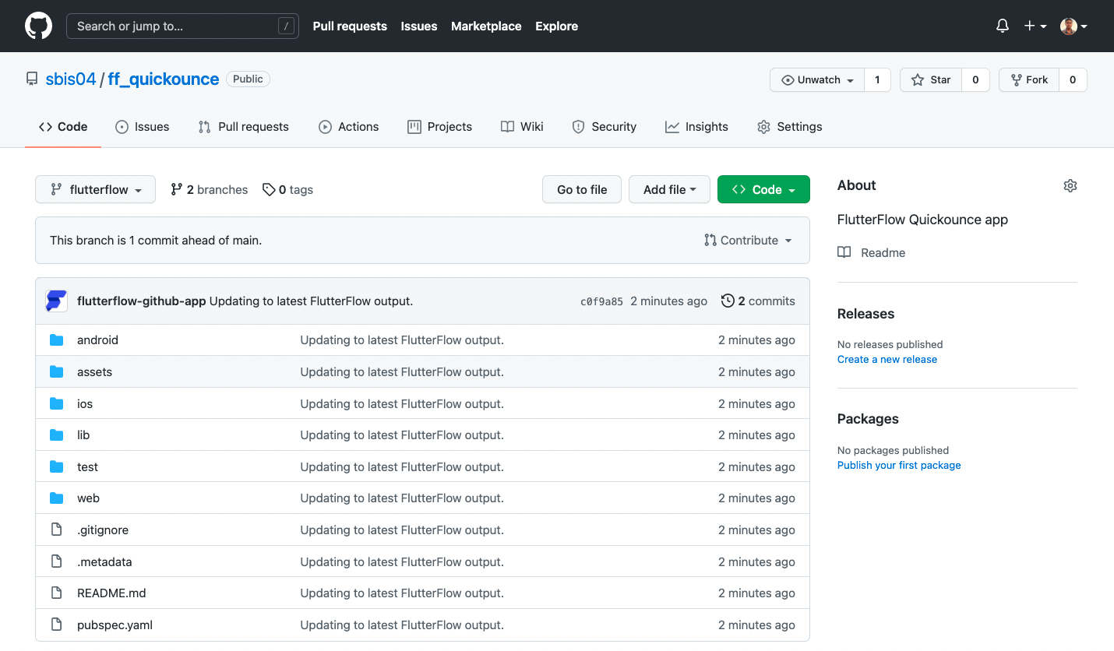Open the pubspec.yaml file
Image resolution: width=1114 pixels, height=651 pixels.
(115, 625)
